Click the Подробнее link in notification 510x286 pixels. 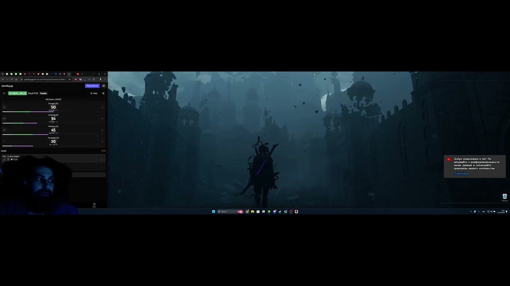[x=461, y=174]
